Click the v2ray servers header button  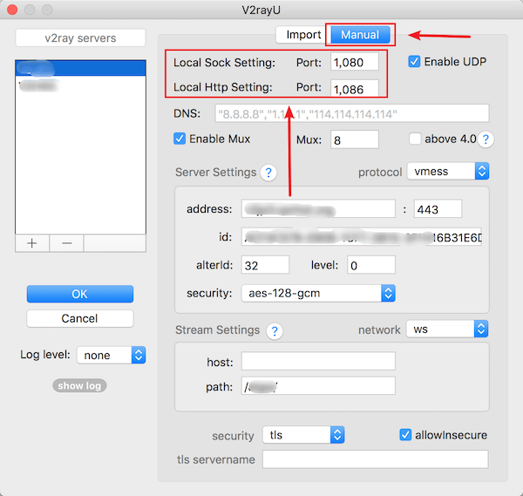coord(80,38)
